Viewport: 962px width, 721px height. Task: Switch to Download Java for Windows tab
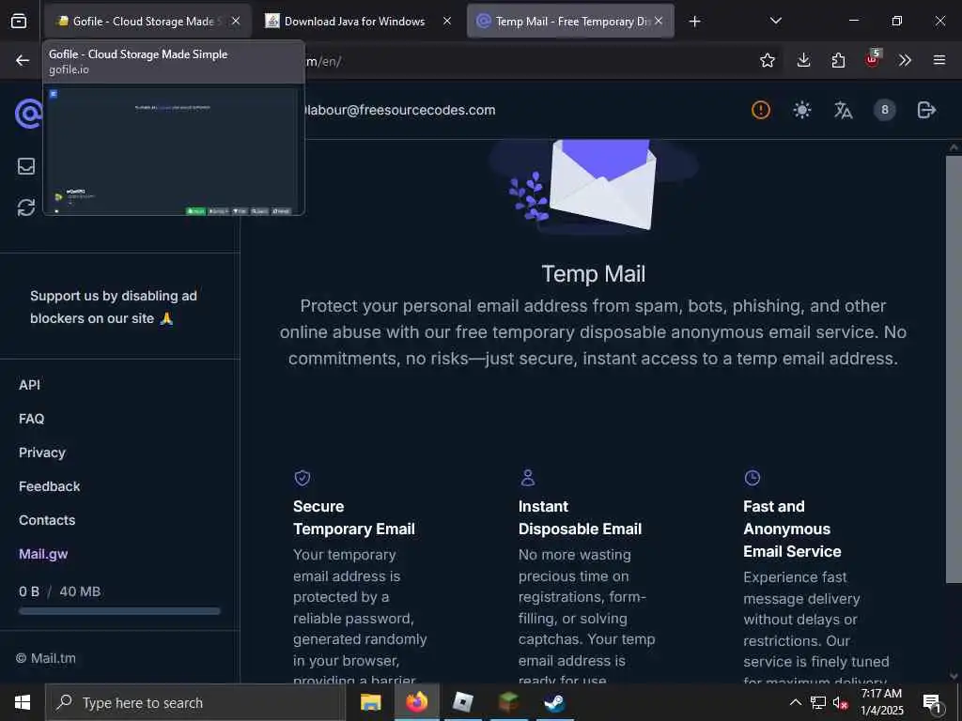tap(358, 21)
